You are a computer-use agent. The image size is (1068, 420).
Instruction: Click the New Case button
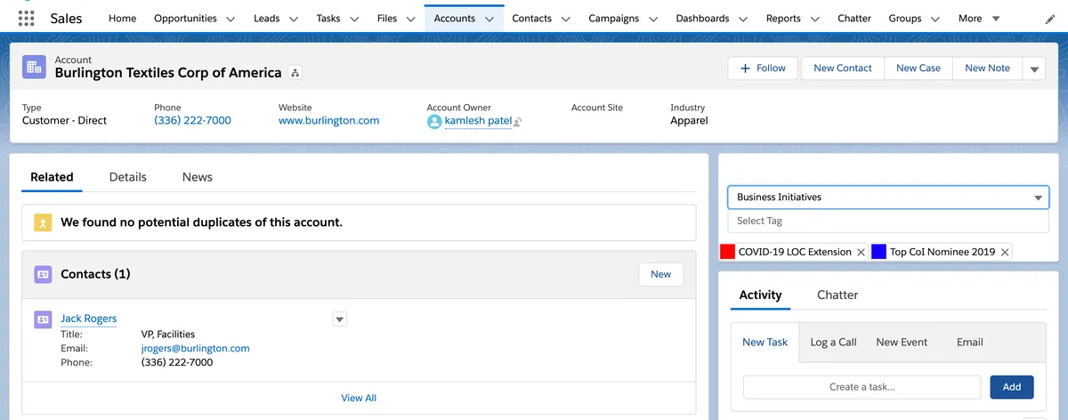918,69
